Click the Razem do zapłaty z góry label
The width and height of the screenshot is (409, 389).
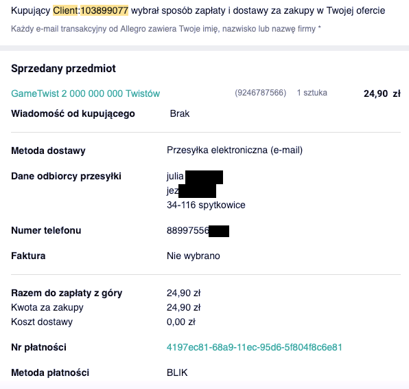(x=67, y=293)
